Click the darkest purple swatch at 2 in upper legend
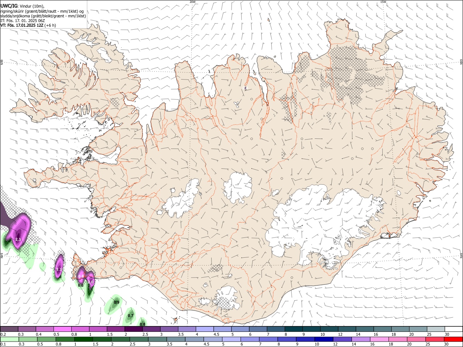The image size is (463, 347). click(x=133, y=329)
